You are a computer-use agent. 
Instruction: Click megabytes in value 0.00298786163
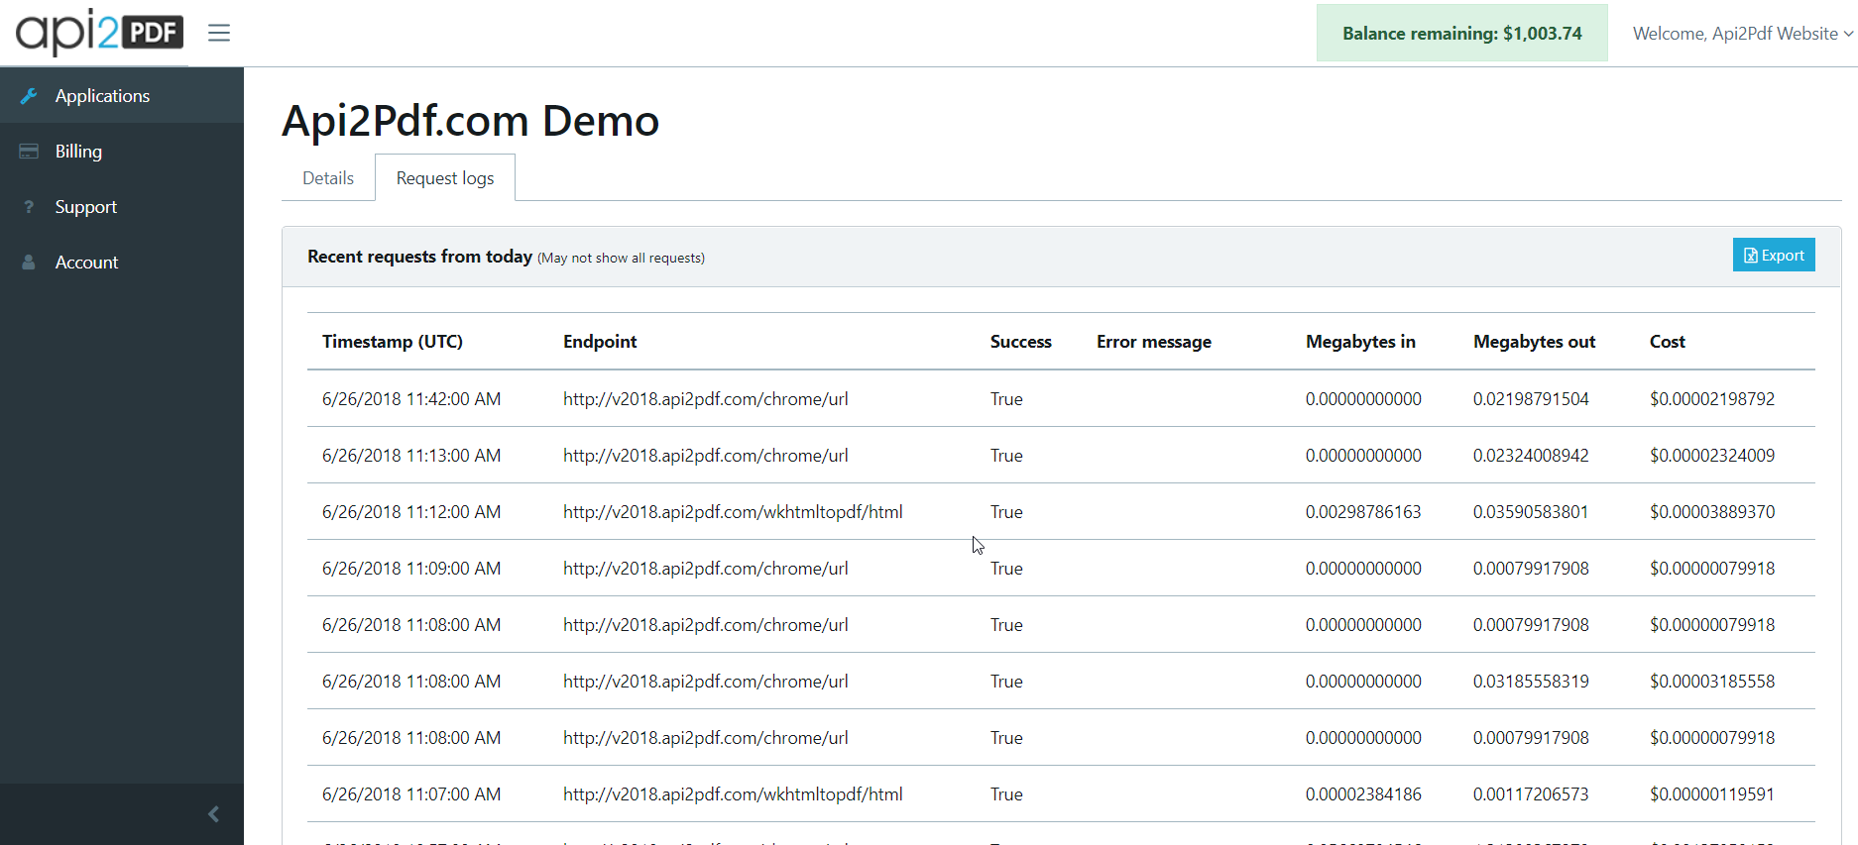coord(1363,512)
